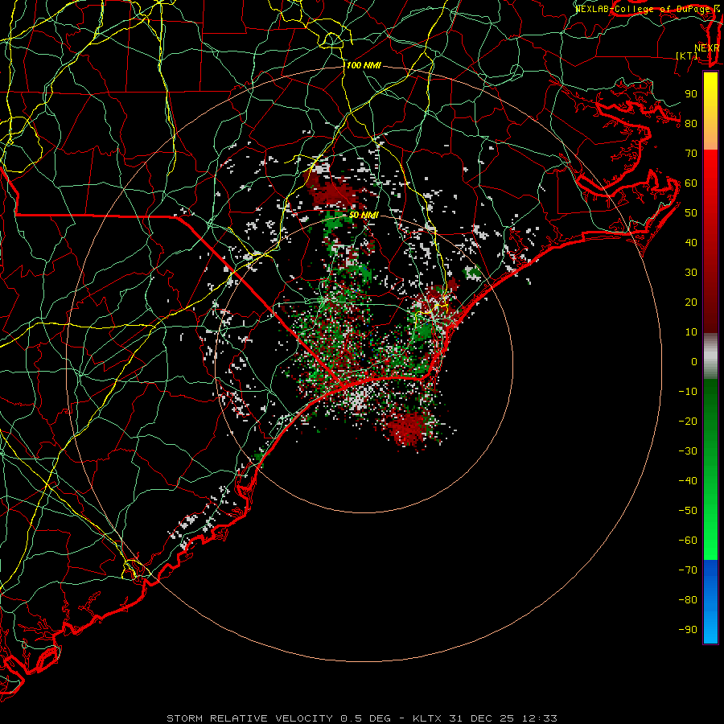Click the 0 value on velocity scale
Image resolution: width=724 pixels, height=724 pixels.
tap(694, 361)
